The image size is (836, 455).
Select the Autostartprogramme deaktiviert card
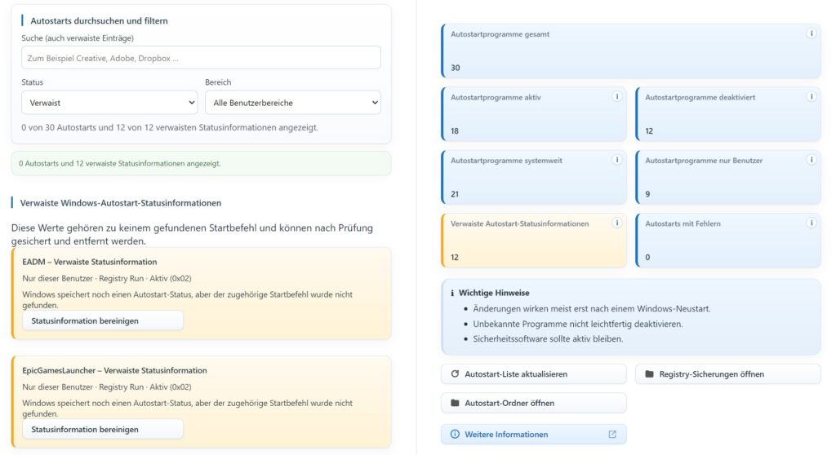[x=728, y=114]
